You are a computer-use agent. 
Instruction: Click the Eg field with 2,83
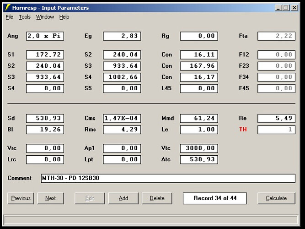pos(122,36)
